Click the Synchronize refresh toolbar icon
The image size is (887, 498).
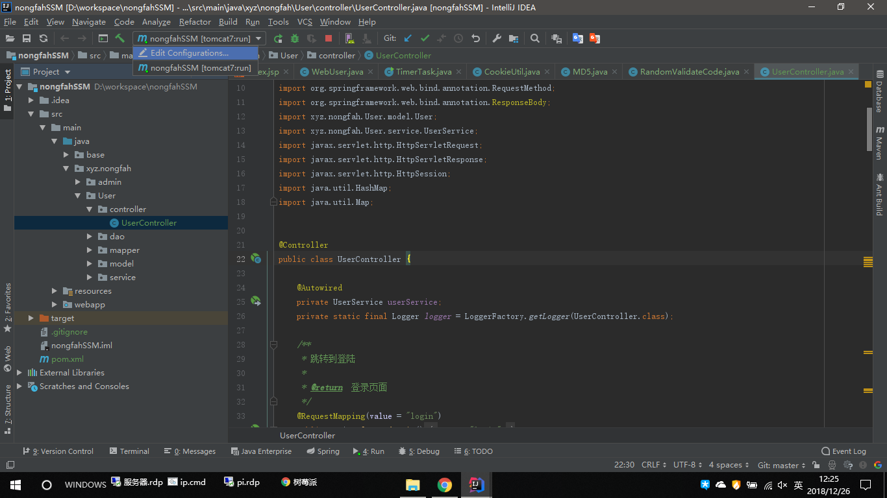point(44,38)
